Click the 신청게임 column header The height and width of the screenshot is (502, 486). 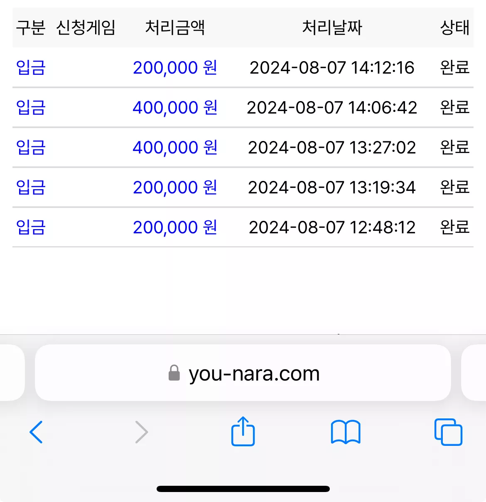click(86, 28)
